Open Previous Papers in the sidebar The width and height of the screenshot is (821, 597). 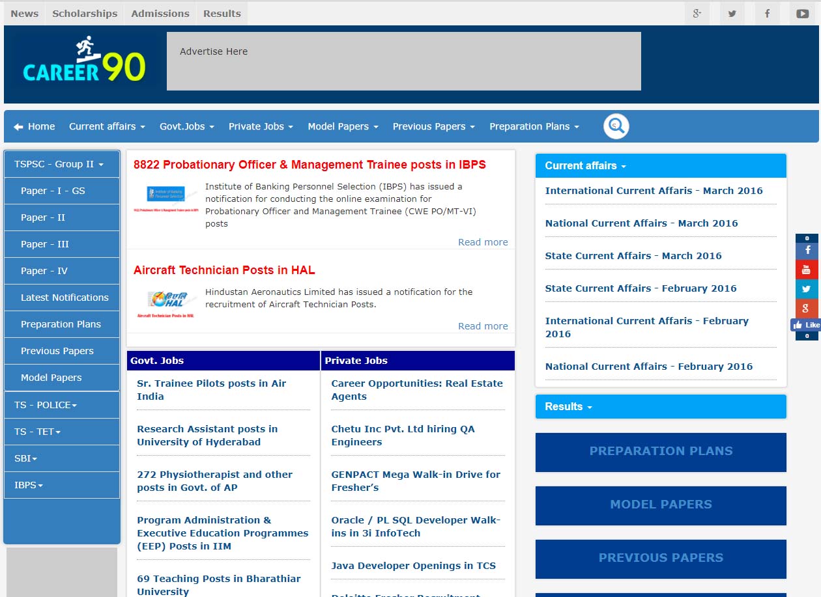(62, 351)
